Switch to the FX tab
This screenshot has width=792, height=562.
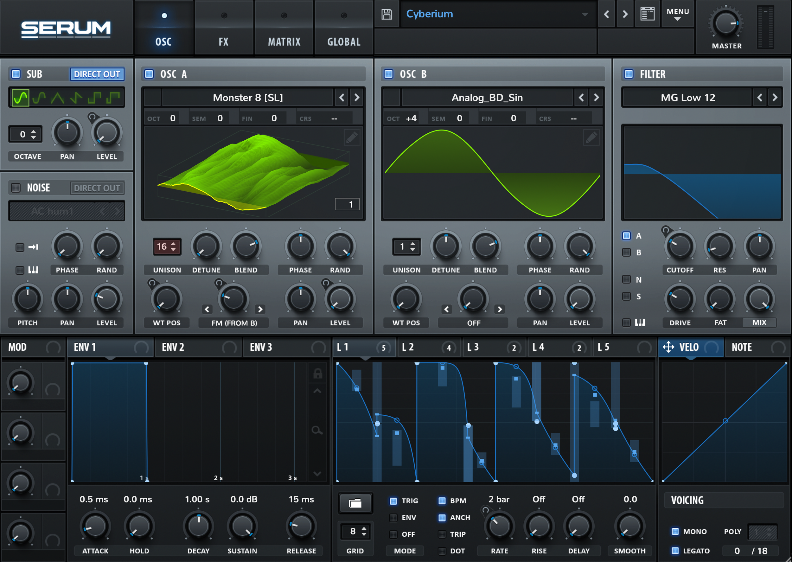coord(224,28)
